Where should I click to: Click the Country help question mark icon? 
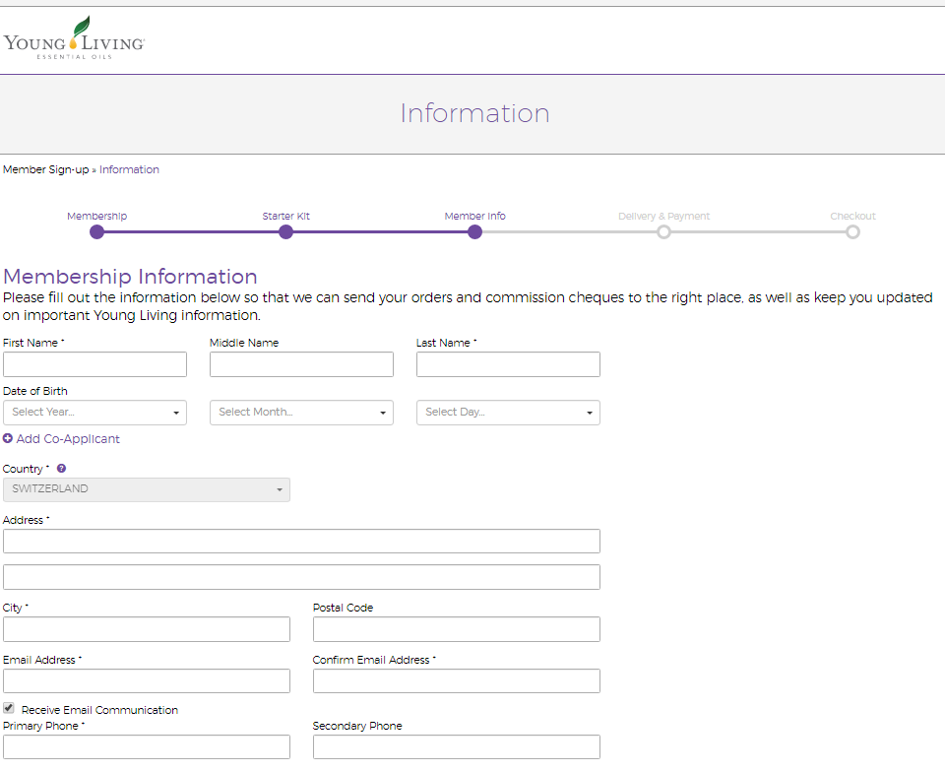pyautogui.click(x=61, y=469)
